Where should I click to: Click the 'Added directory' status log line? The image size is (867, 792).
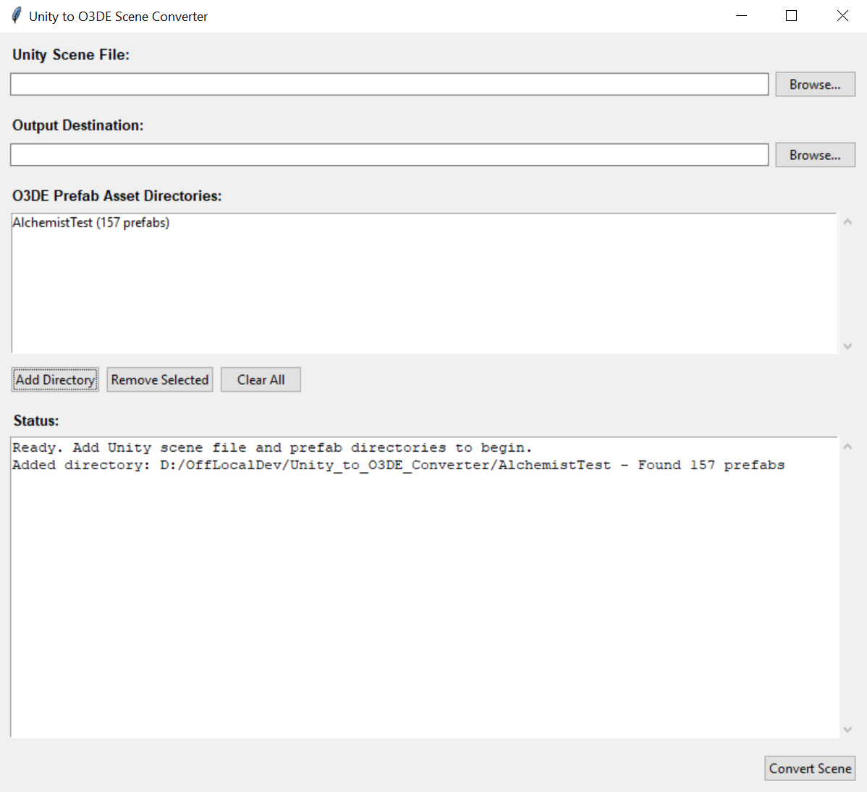(398, 465)
